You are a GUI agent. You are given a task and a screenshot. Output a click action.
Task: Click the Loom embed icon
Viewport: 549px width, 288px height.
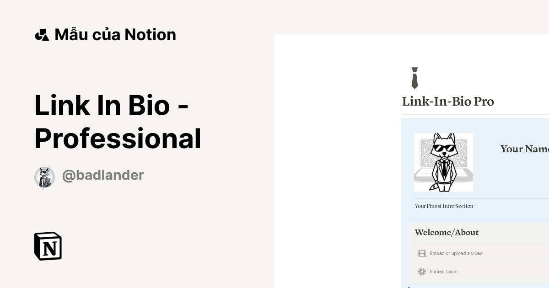(422, 272)
